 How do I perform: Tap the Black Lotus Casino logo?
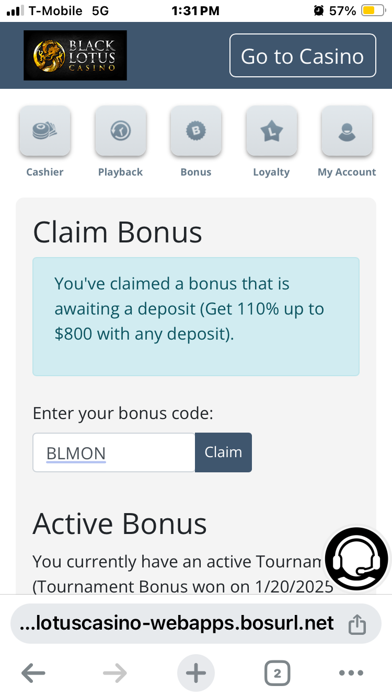(75, 55)
